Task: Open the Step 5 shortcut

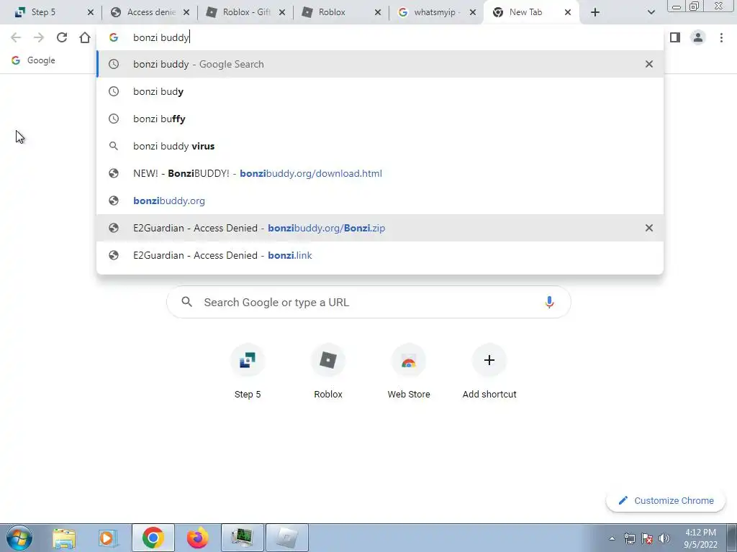Action: click(x=248, y=372)
